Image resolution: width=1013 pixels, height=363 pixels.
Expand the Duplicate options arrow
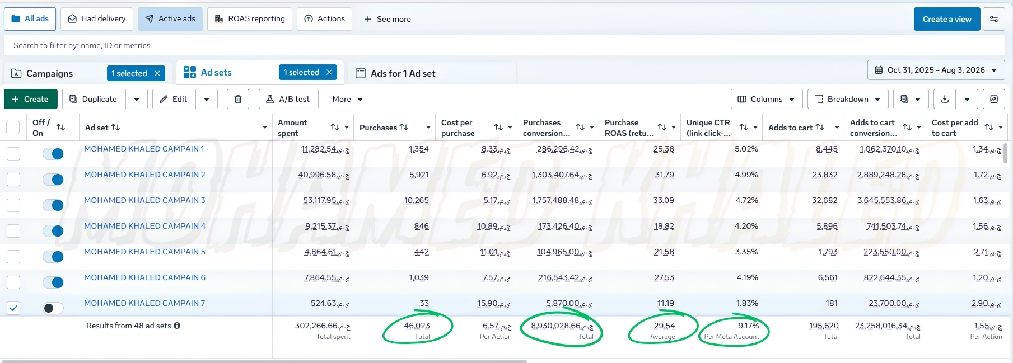tap(137, 99)
